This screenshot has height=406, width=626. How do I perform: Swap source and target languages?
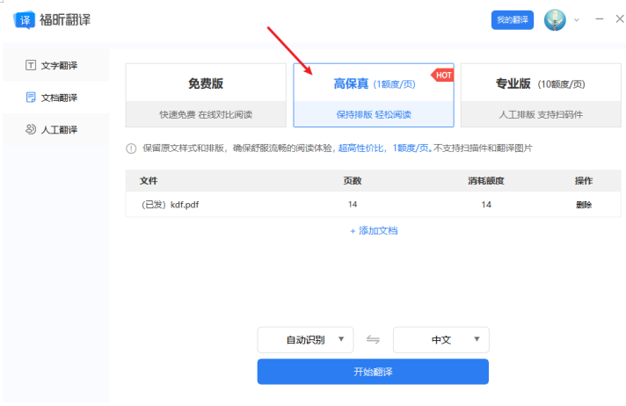[373, 340]
